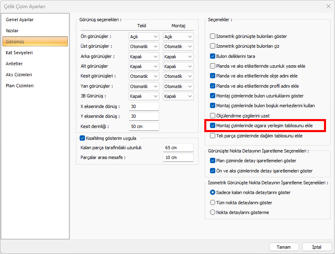Open Montaj dropdown for 3B Görünüş
The image size is (335, 254).
tap(178, 96)
